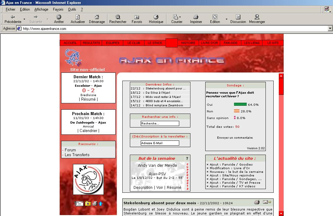Click the envelope icon under the Ajax crest
The height and width of the screenshot is (216, 333).
pos(79,204)
